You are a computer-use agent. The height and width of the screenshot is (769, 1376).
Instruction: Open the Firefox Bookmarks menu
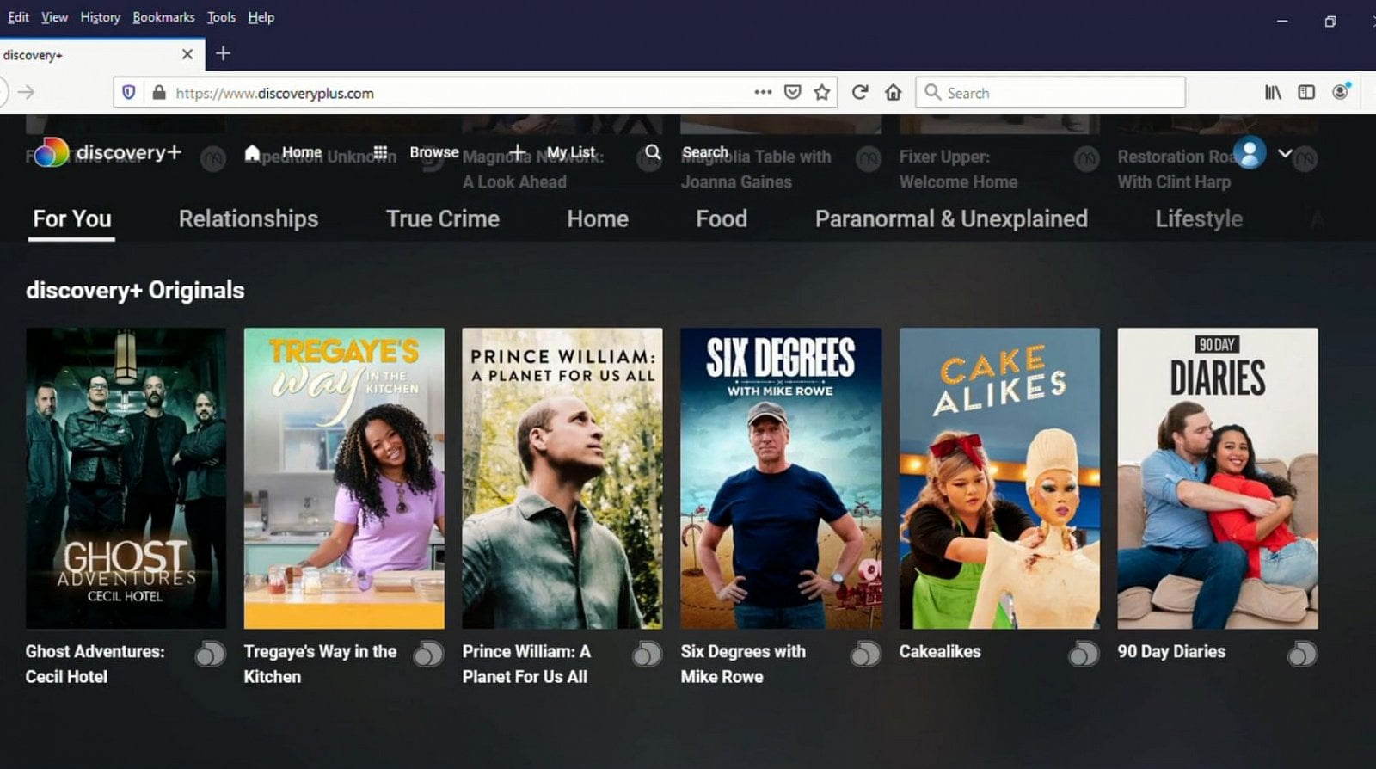coord(163,17)
